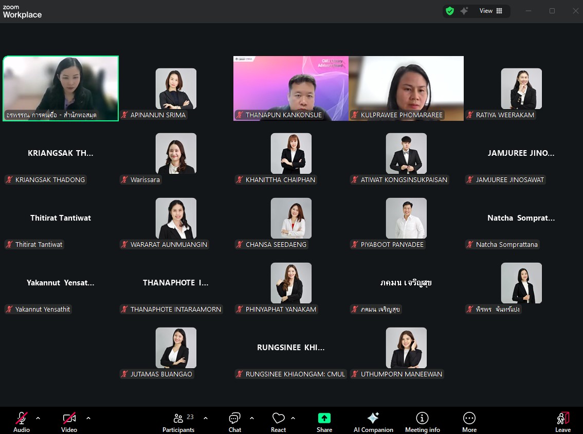The image size is (583, 434).
Task: Expand the arrow next to React
Action: [293, 418]
